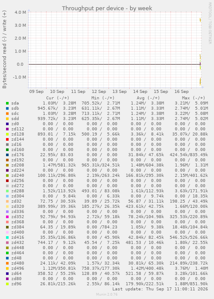Click the 'Avg (-/+)' column header

(x=148, y=98)
